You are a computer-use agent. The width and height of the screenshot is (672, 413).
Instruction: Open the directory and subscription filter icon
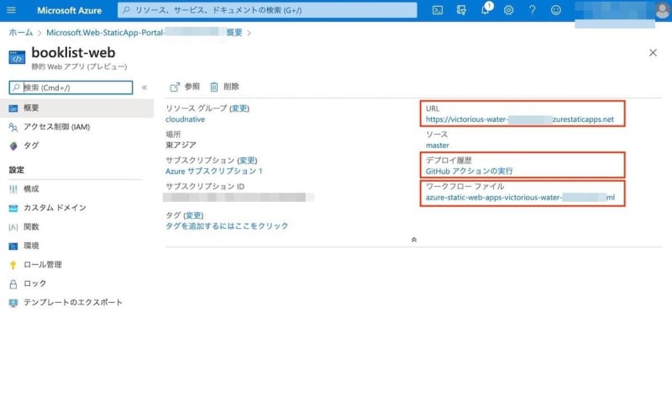(461, 10)
